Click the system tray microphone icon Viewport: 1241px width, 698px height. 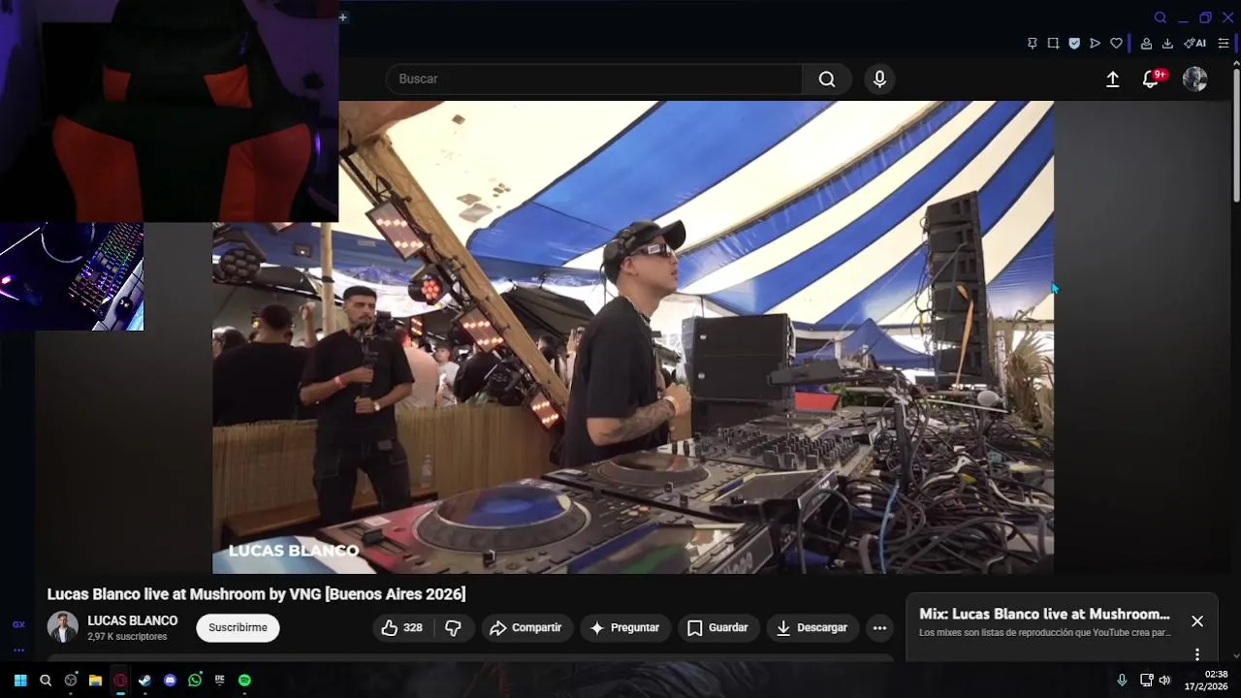1122,681
